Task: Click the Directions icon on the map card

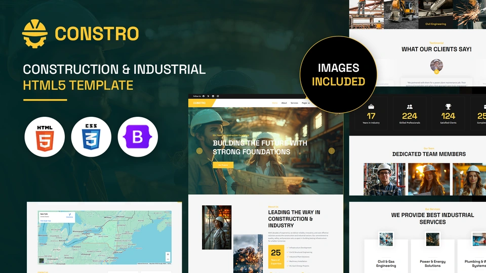Action: [x=70, y=214]
